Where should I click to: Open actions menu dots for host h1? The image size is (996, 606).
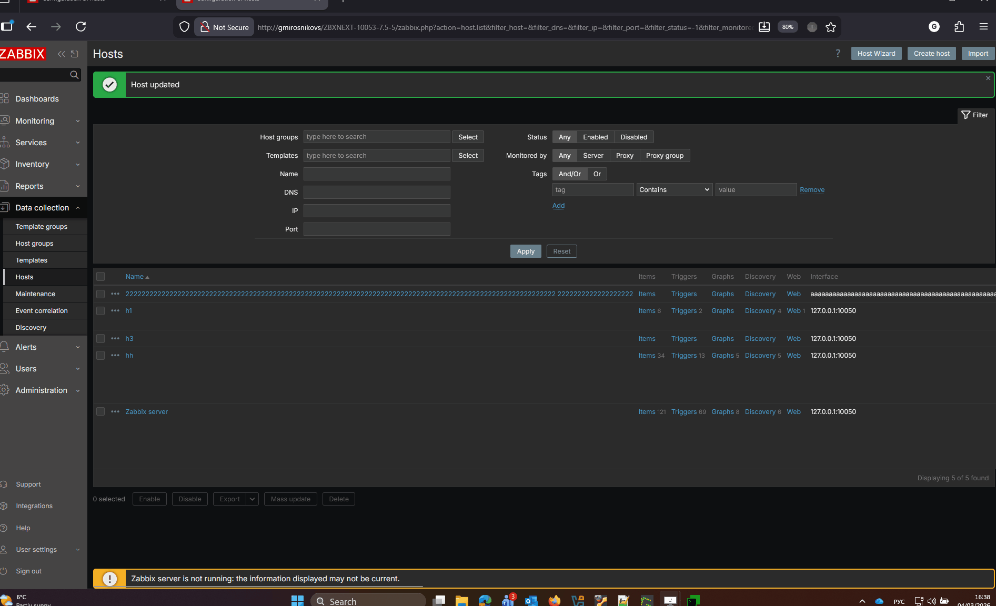pos(115,311)
